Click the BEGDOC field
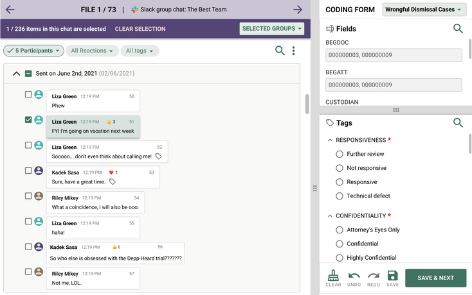 click(394, 55)
